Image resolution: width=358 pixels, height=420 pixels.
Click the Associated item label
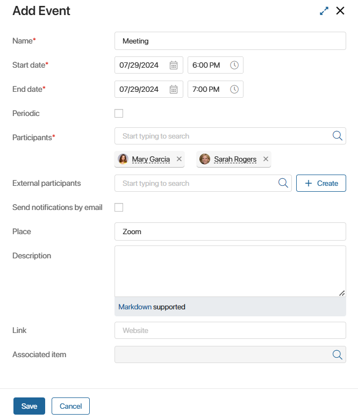(39, 354)
